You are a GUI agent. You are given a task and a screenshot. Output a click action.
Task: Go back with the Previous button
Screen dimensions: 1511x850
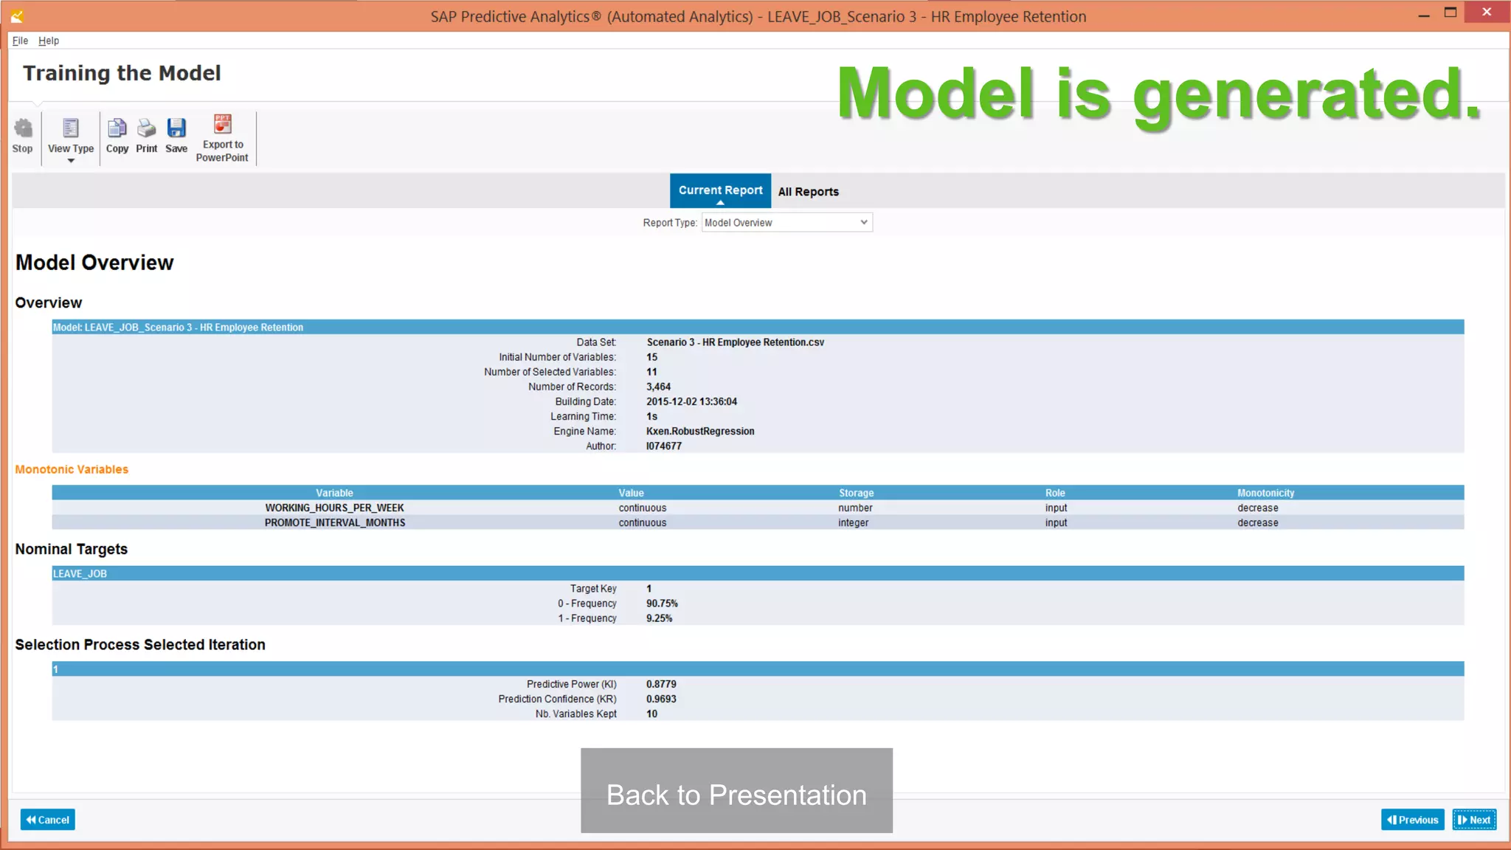1412,820
